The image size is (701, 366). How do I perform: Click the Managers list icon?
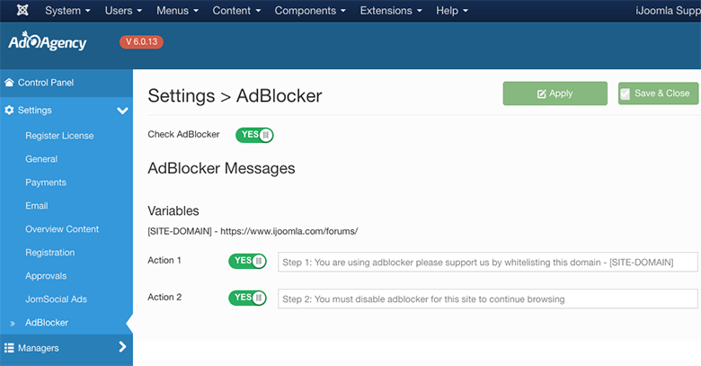point(9,348)
